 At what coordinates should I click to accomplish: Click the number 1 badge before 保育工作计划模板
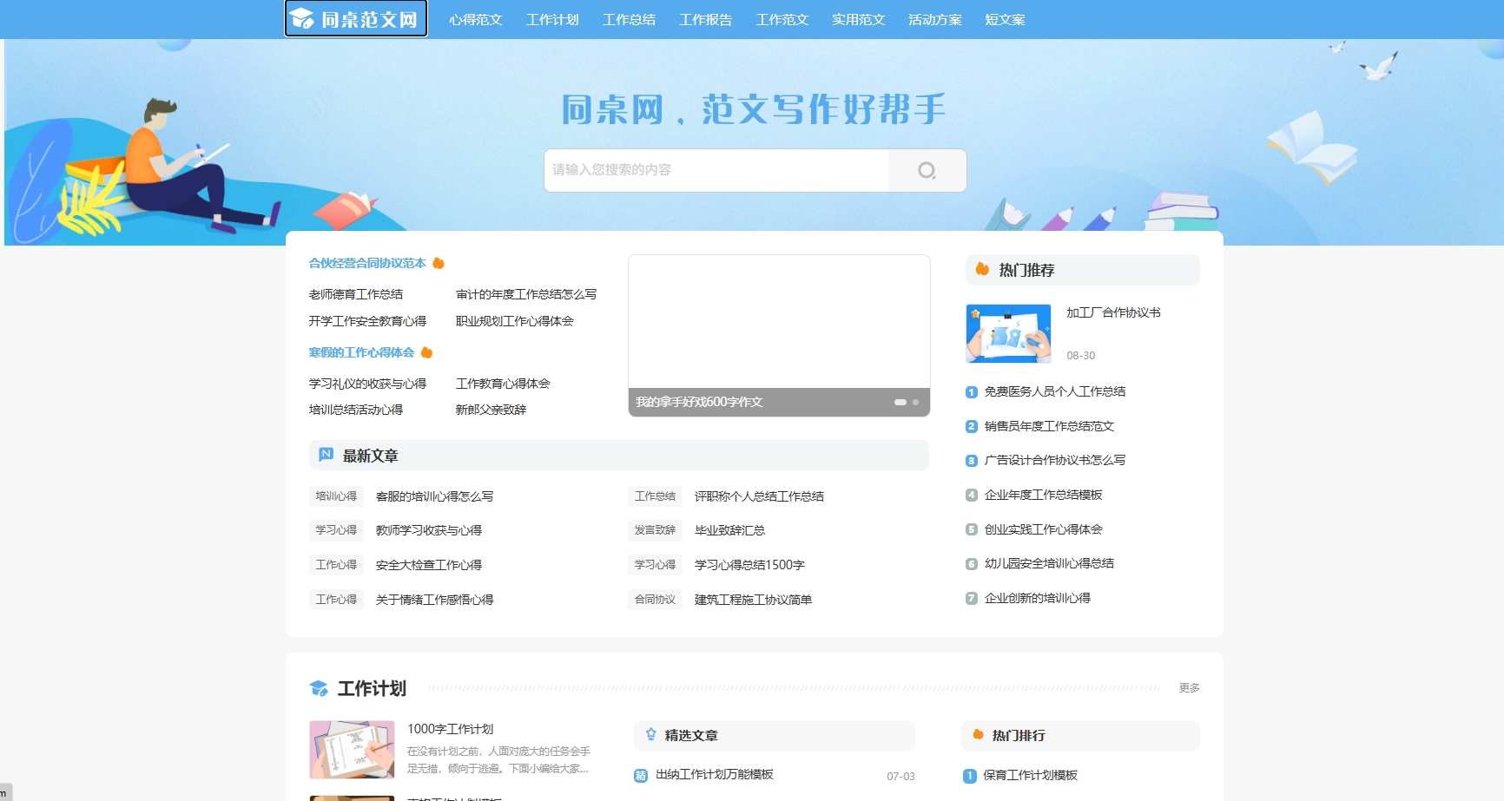[x=971, y=774]
